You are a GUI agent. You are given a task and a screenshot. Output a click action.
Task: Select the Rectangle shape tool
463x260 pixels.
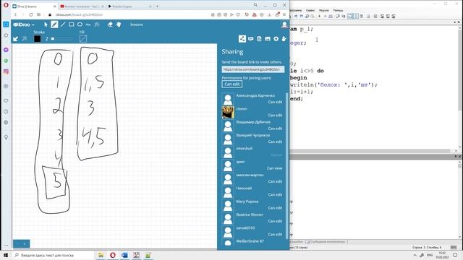click(x=71, y=25)
